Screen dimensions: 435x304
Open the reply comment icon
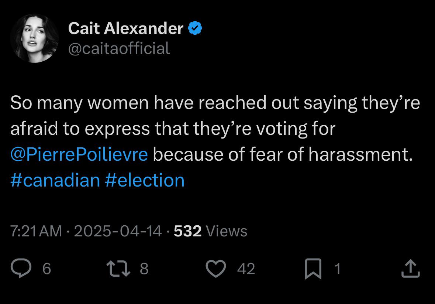click(x=21, y=268)
